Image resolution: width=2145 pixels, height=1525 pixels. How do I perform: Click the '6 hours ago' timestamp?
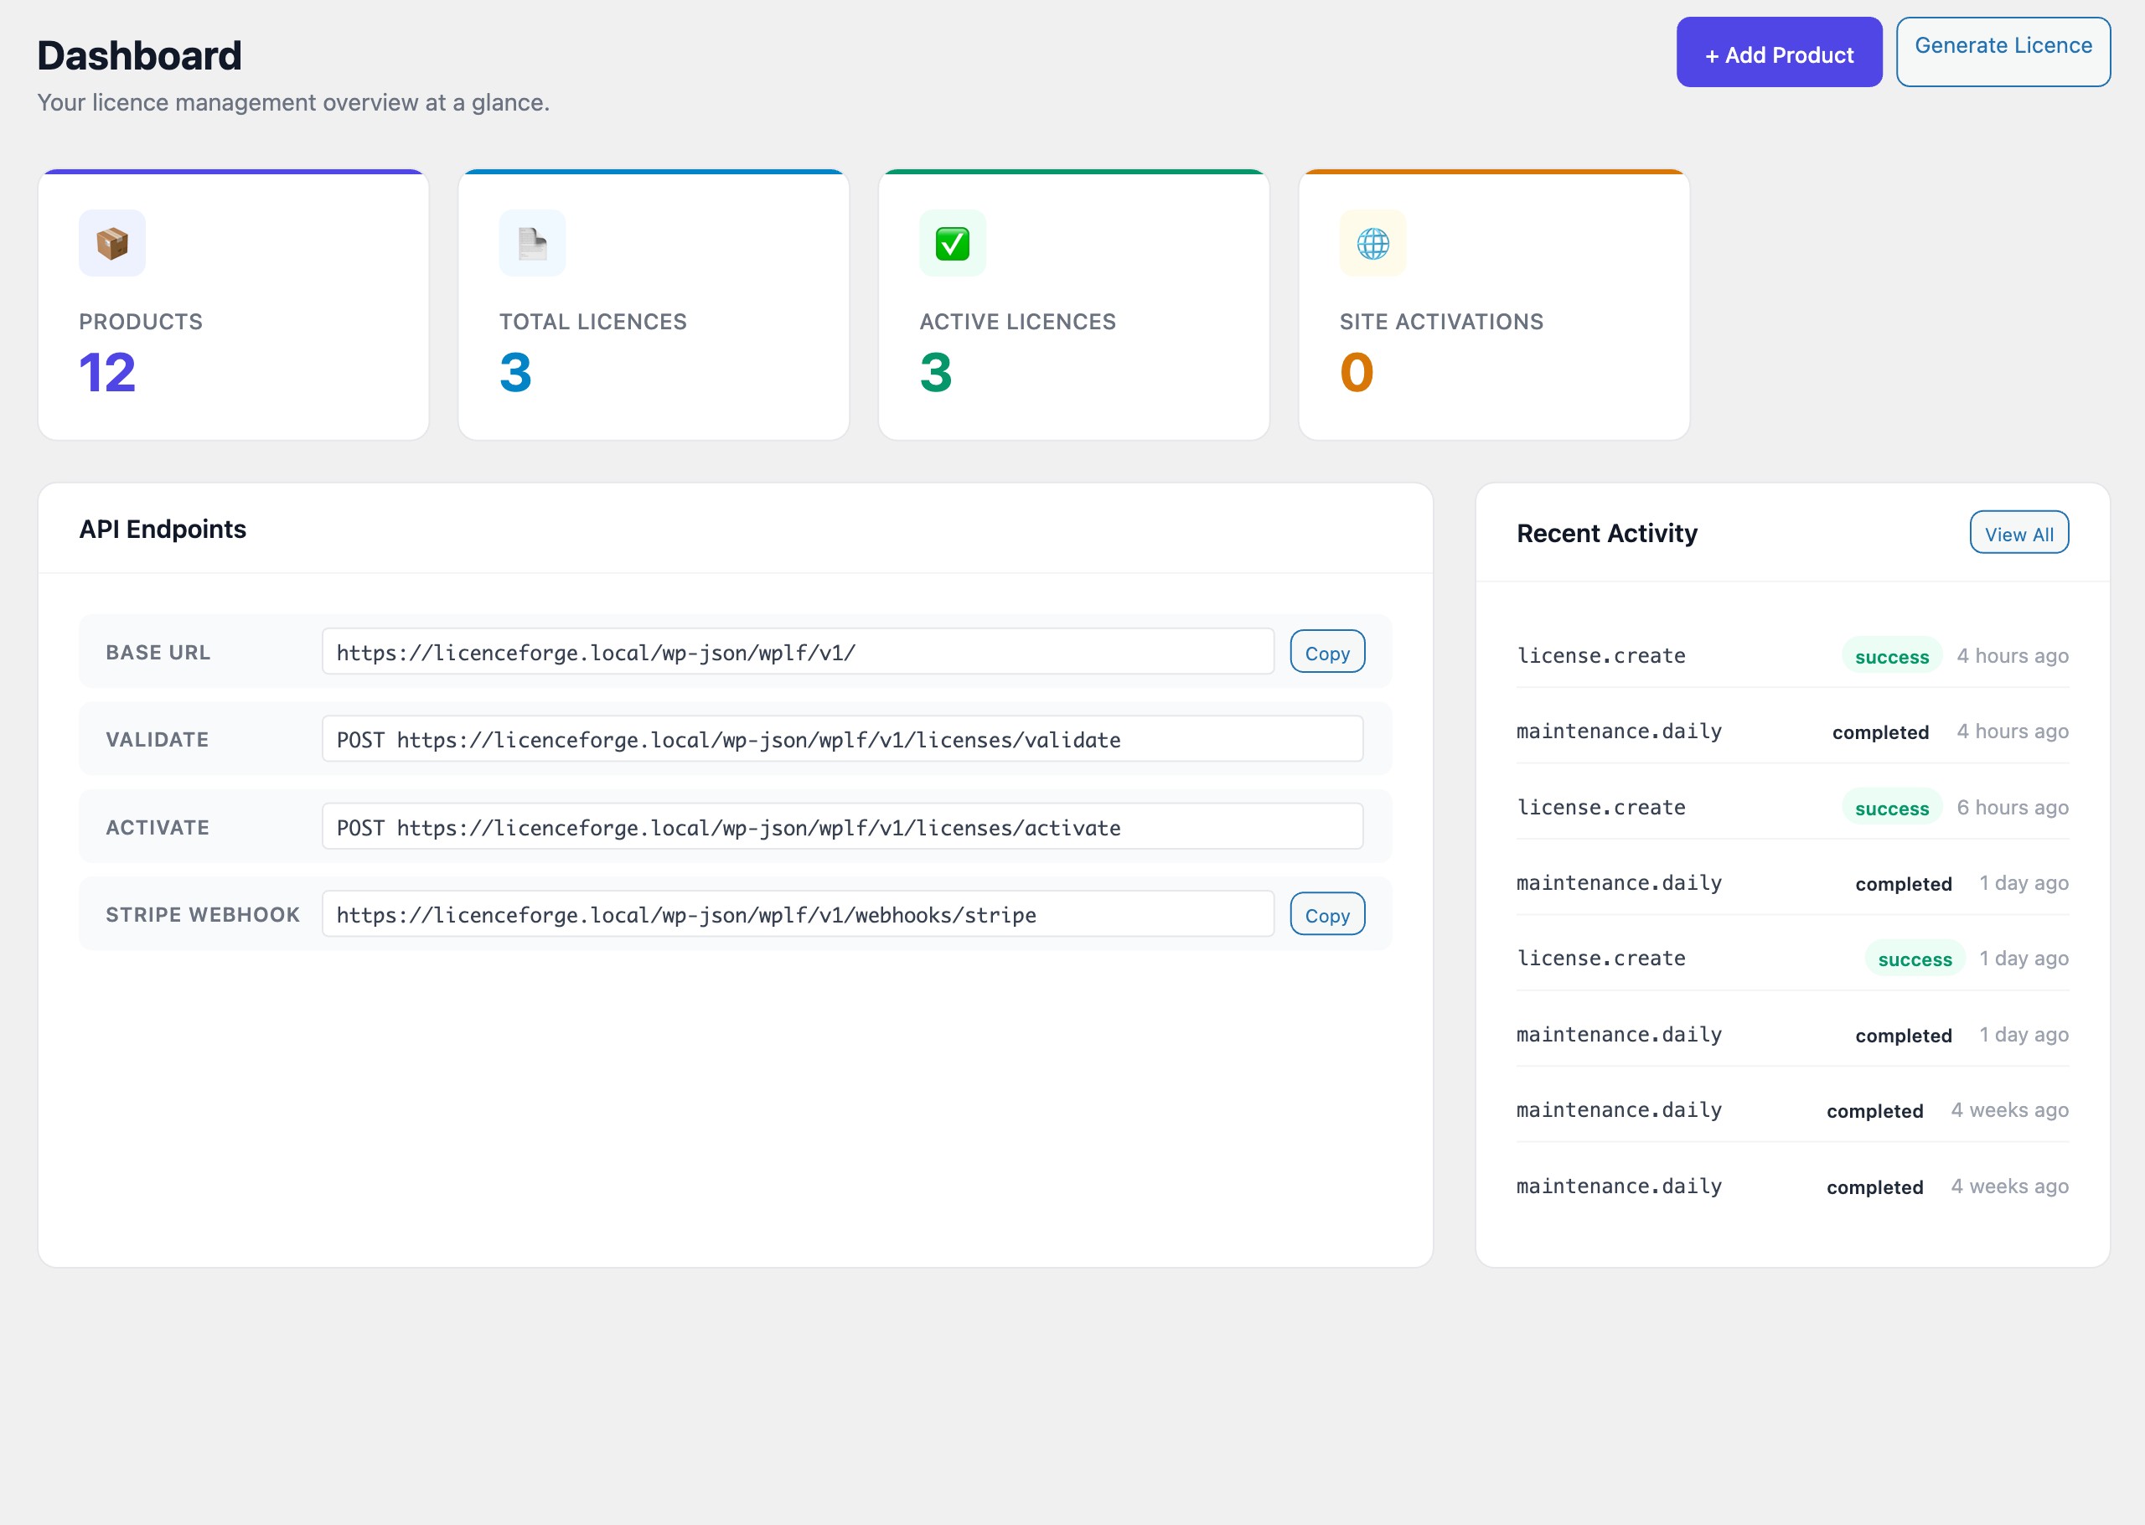click(2012, 808)
